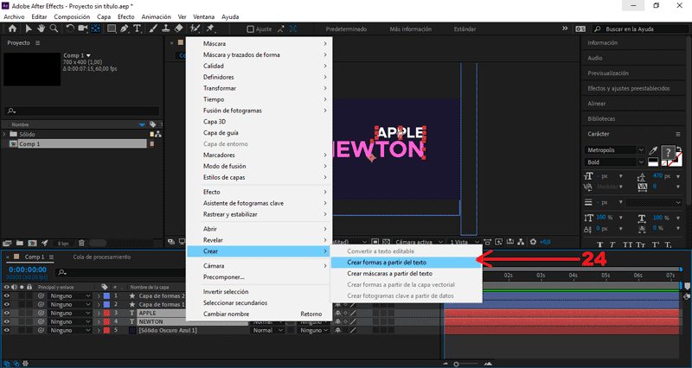Click the trash delete icon in Project panel
Screen dimensions: 692x368
point(81,243)
